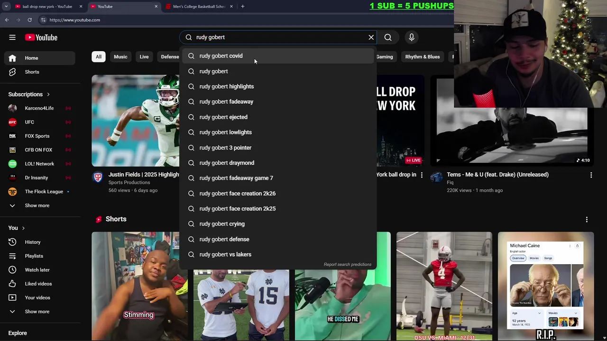Select suggestion rudy gobert draymond
This screenshot has width=607, height=341.
[x=278, y=163]
